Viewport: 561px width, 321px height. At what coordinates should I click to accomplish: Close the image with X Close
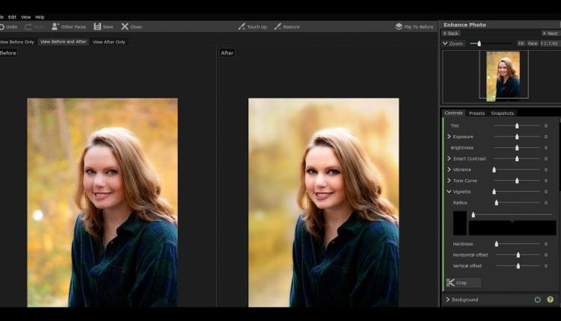coord(132,27)
